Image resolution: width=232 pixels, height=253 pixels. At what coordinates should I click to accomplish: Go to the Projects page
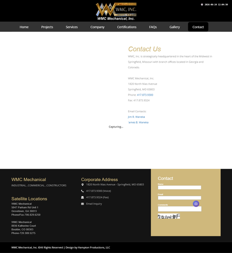[47, 27]
